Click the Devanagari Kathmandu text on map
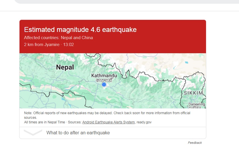The width and height of the screenshot is (239, 151). [x=104, y=80]
